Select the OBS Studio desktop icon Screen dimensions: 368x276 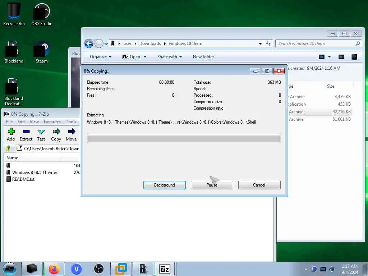pyautogui.click(x=42, y=14)
